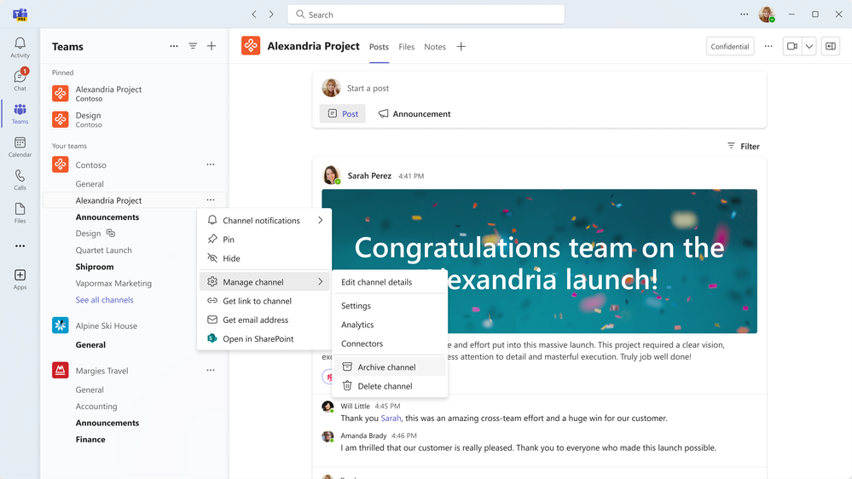Open the Activity bell in the sidebar

click(20, 47)
